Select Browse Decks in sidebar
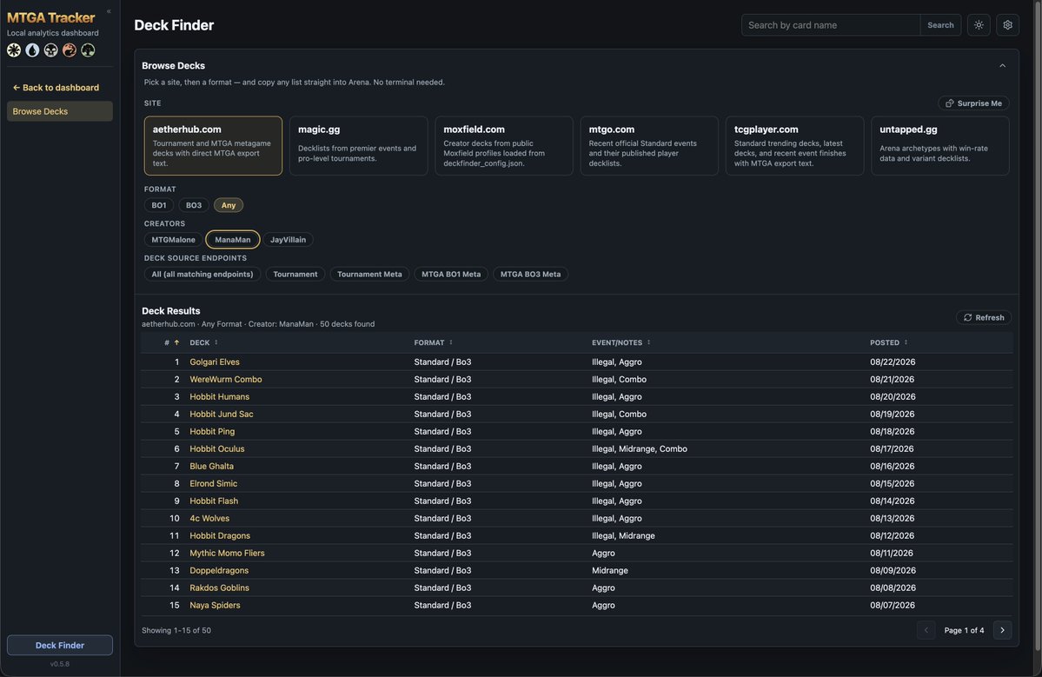 click(x=60, y=111)
